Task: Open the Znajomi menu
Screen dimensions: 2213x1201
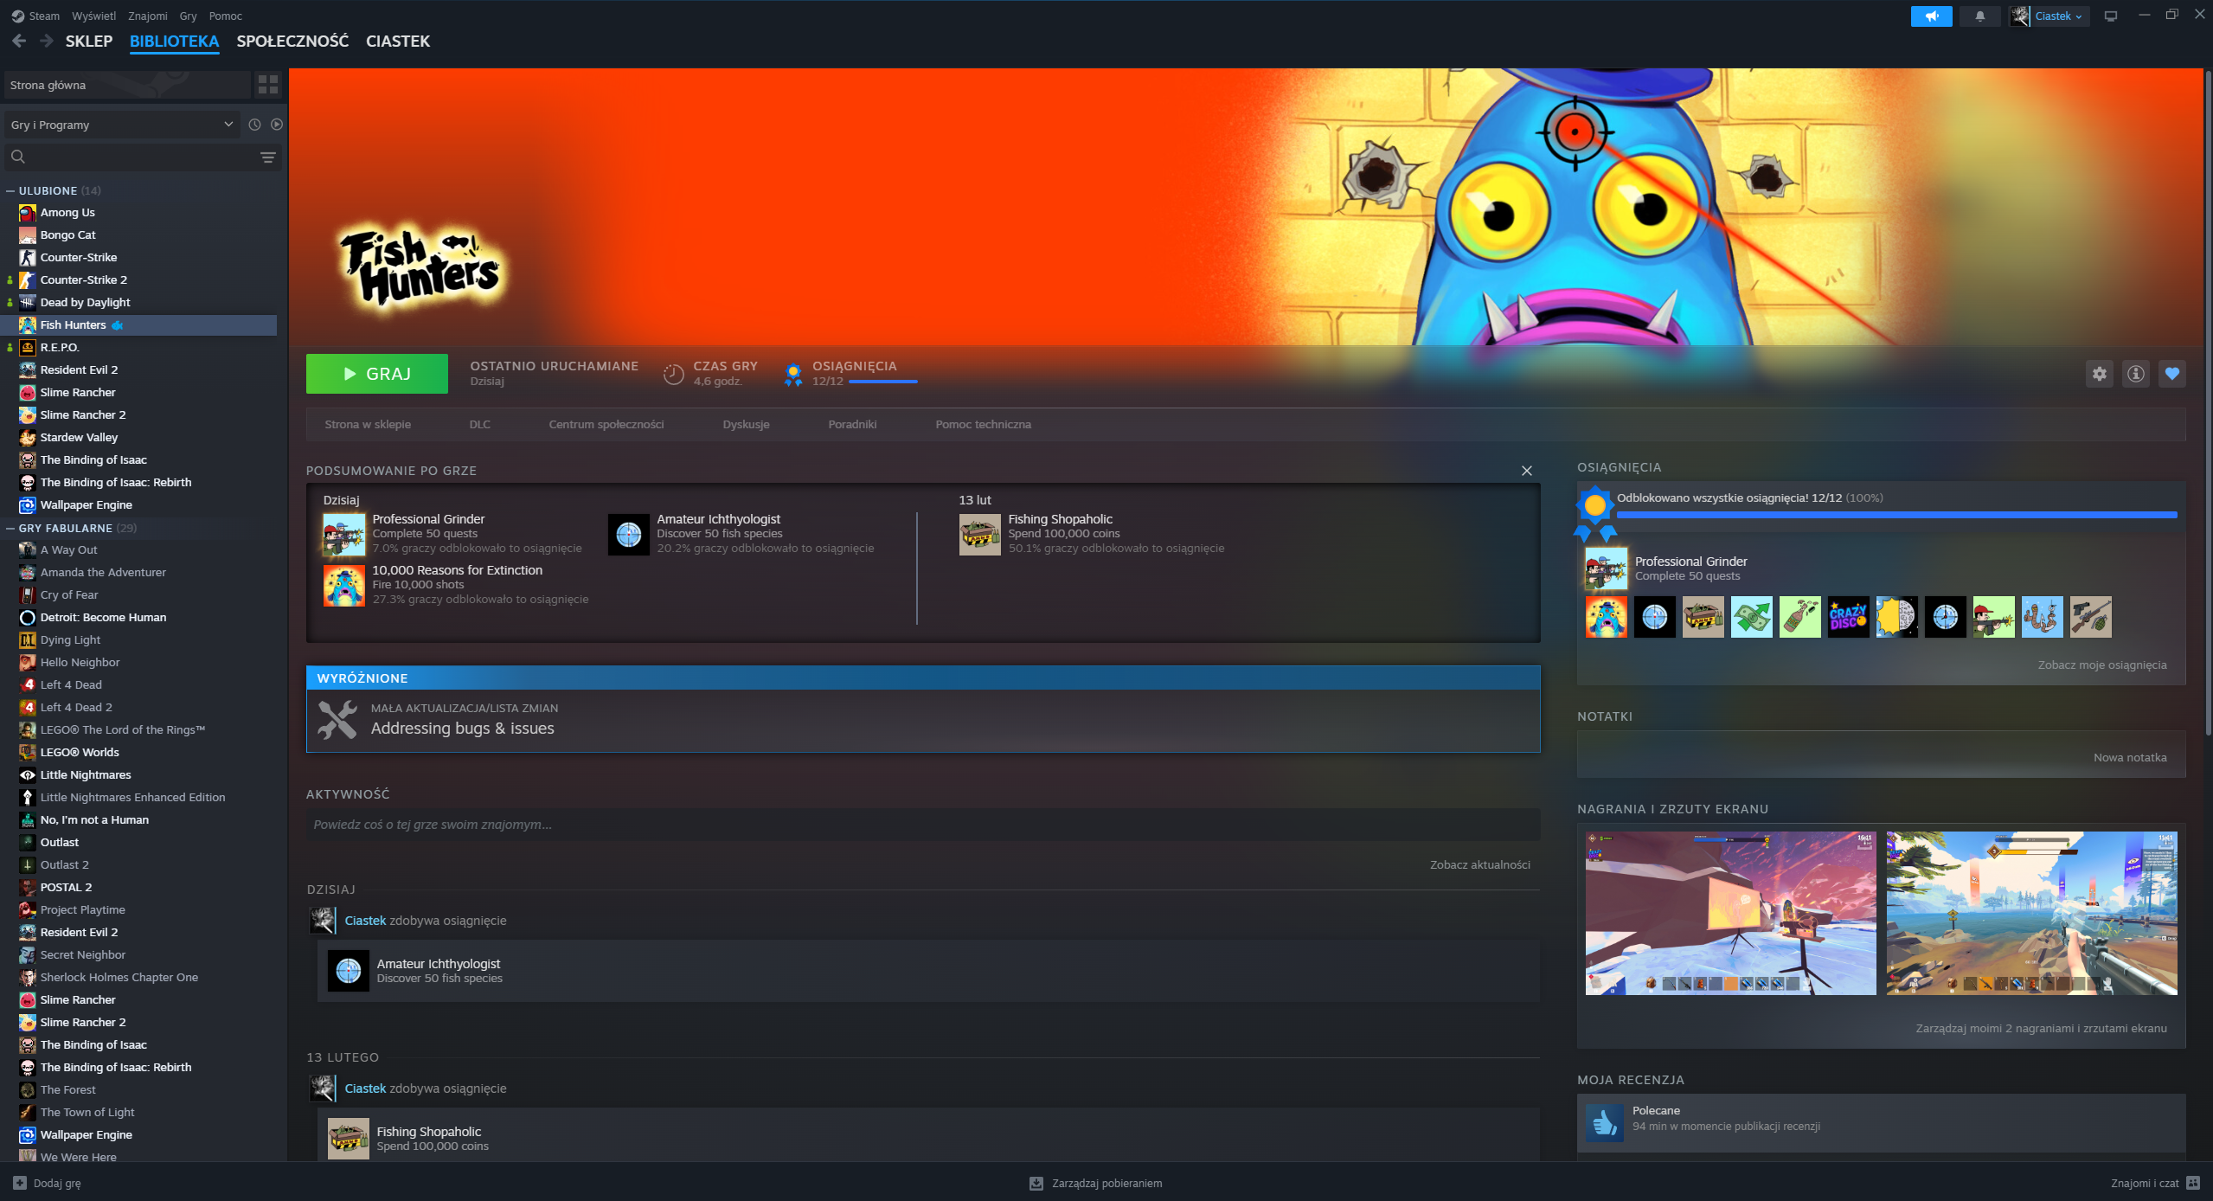Action: click(x=148, y=16)
